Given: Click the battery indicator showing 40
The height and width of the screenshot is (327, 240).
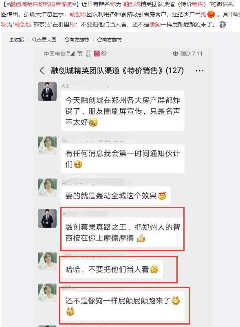Looking at the screenshot, I should point(185,54).
